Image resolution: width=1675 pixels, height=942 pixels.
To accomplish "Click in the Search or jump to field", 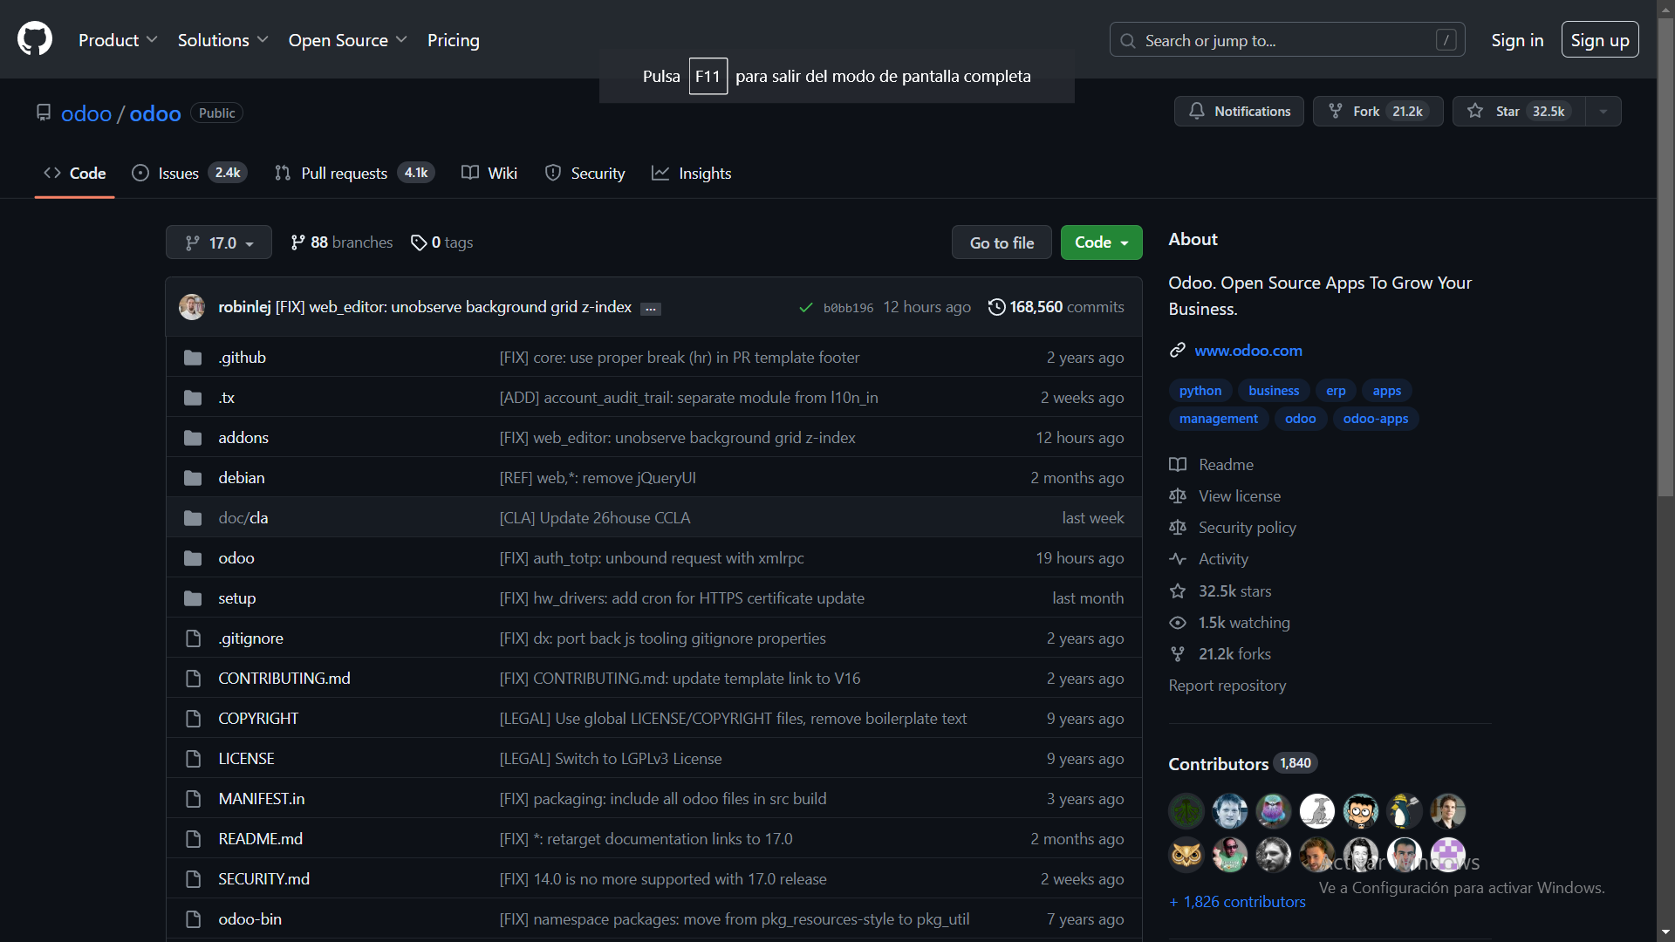I will click(1288, 40).
